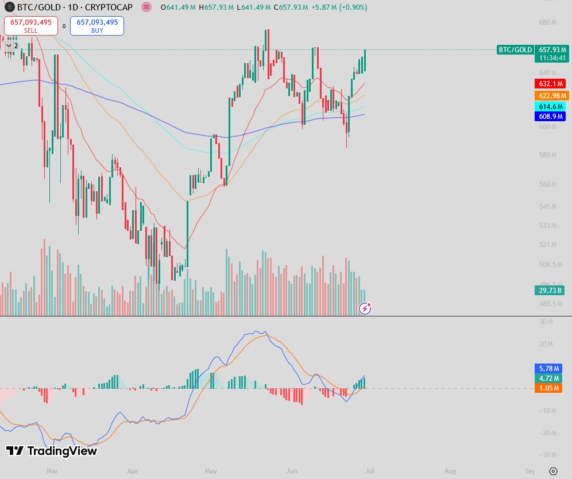Click the low value L641.49 M
Viewport: 572px width, 479px height.
click(x=254, y=7)
